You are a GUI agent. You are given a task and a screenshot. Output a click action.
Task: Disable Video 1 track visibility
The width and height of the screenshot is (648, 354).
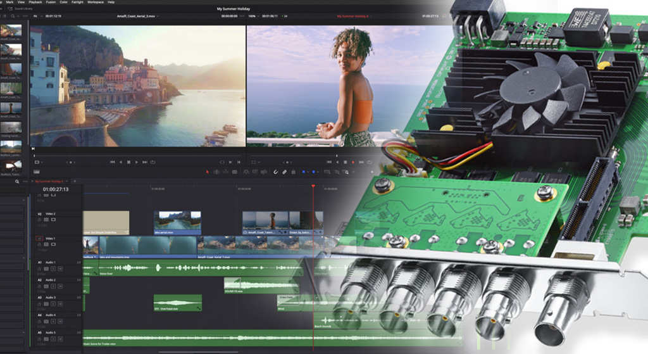[53, 244]
